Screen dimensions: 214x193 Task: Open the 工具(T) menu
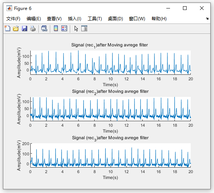[x=95, y=19]
